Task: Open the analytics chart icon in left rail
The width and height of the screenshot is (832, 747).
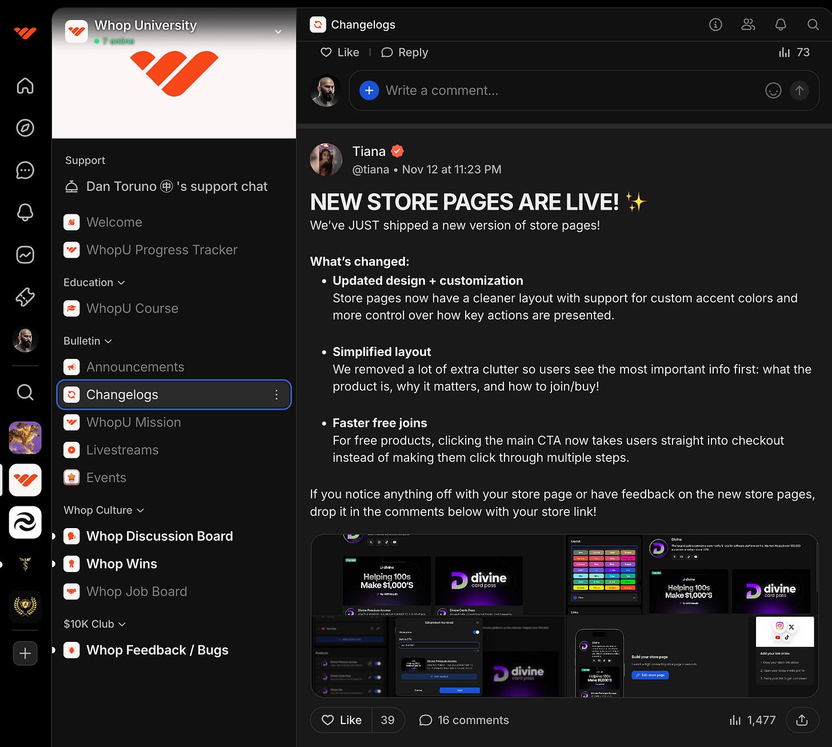Action: (25, 255)
